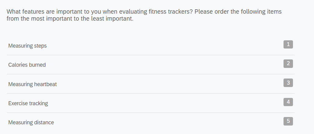Select the rank 5 number badge
Screen dimensions: 314x134
[288, 121]
